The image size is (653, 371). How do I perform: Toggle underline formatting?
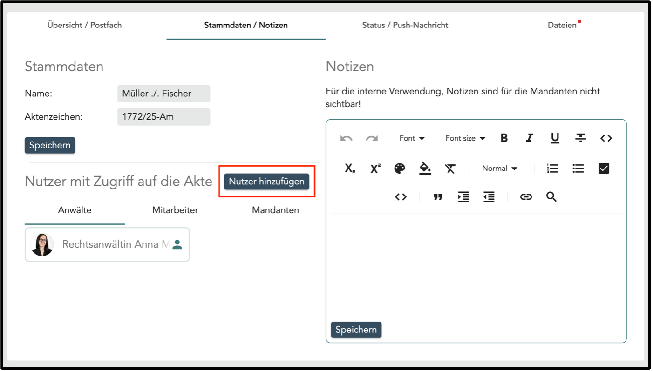coord(555,138)
